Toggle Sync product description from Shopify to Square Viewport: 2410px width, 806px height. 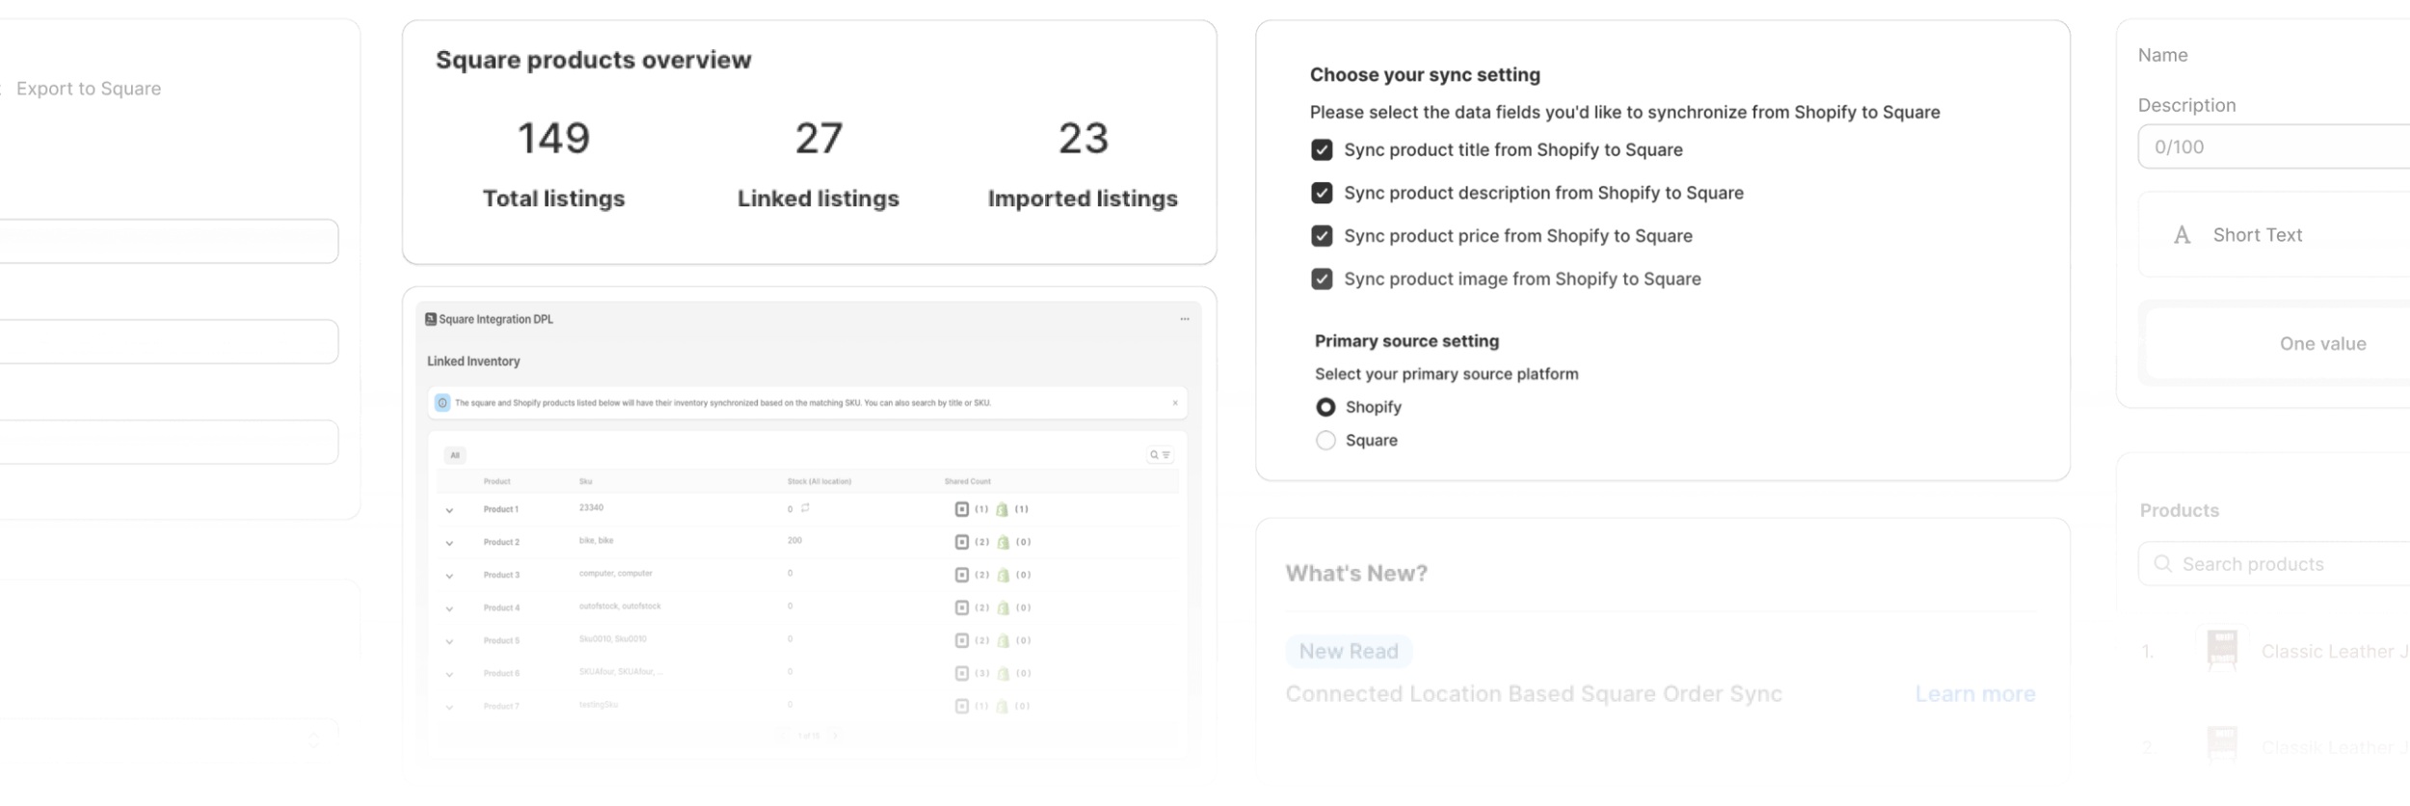coord(1322,193)
